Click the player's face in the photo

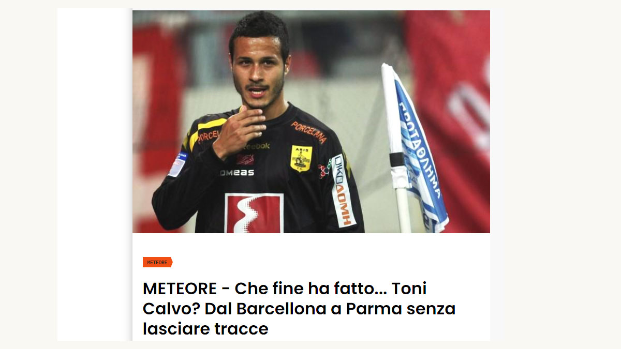pyautogui.click(x=257, y=77)
